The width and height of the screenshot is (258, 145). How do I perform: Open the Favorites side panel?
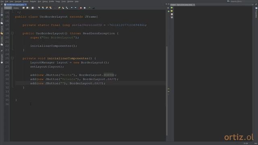point(2,41)
